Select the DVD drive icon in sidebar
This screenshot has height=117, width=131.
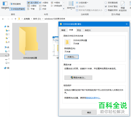pos(7,63)
